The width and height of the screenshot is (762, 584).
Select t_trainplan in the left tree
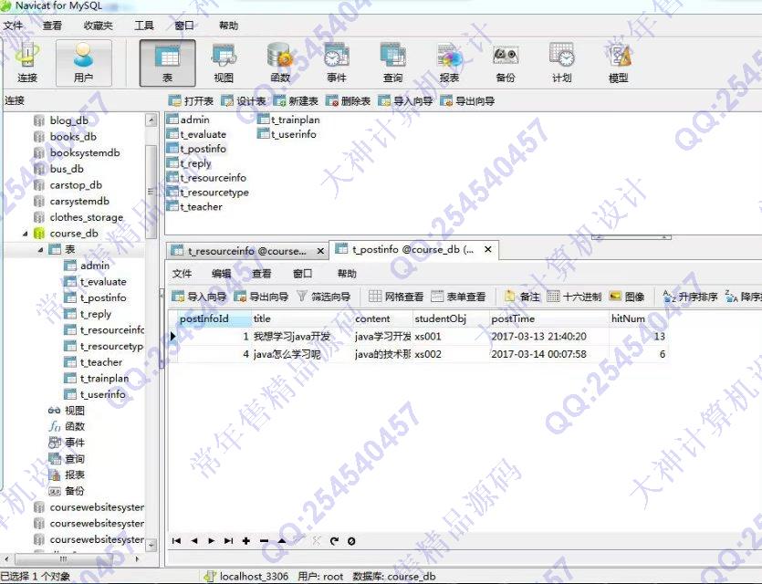tap(104, 379)
